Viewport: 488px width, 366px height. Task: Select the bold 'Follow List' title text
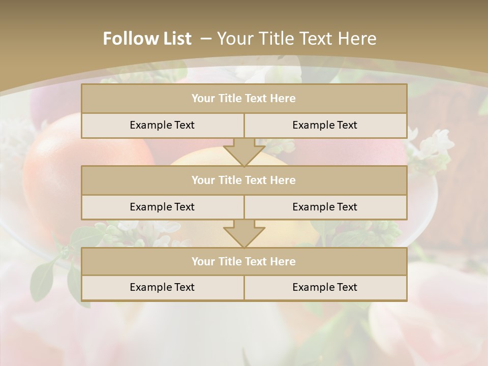pos(147,39)
